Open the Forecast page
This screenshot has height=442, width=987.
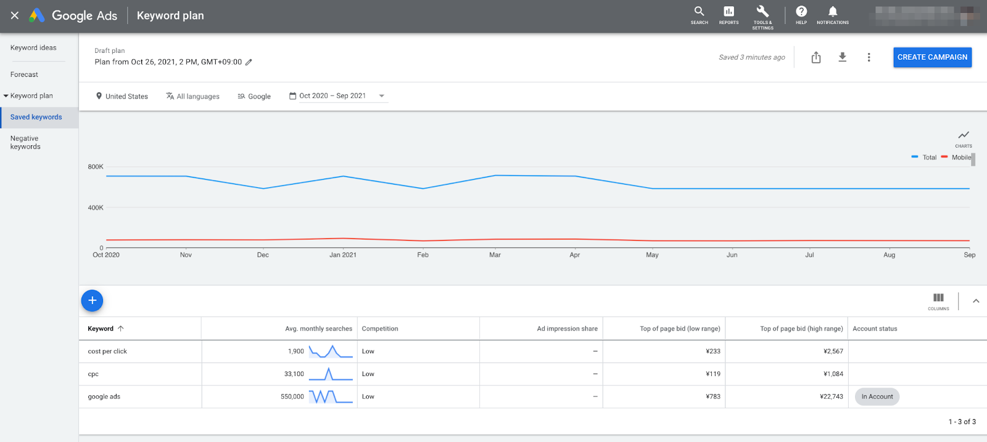point(24,74)
